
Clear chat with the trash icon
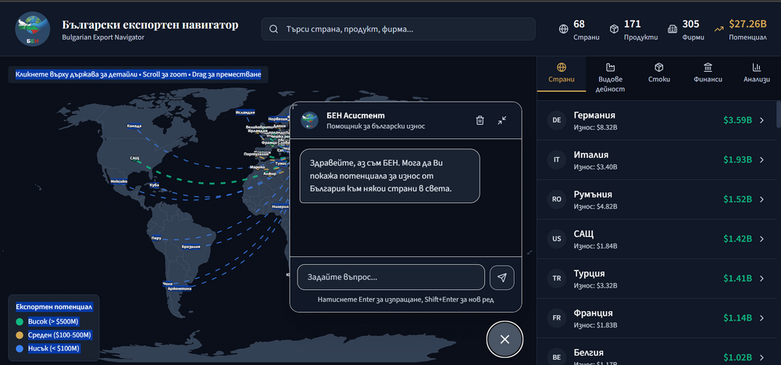(480, 120)
